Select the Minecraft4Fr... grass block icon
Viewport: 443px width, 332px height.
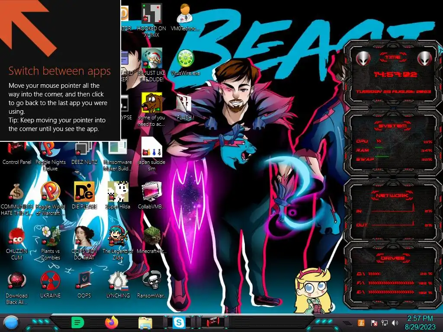click(x=151, y=240)
